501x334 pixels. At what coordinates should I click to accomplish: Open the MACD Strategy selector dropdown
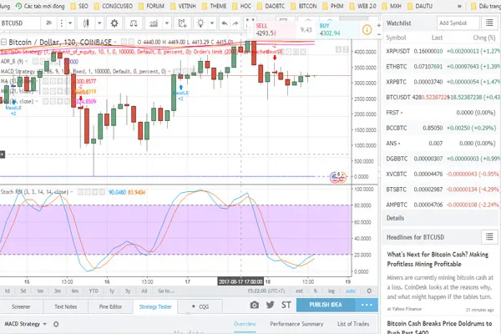tap(25, 324)
